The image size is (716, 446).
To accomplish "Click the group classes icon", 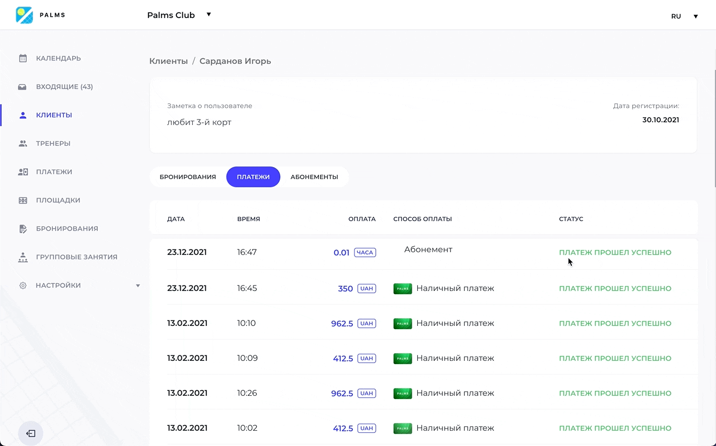I will tap(23, 257).
